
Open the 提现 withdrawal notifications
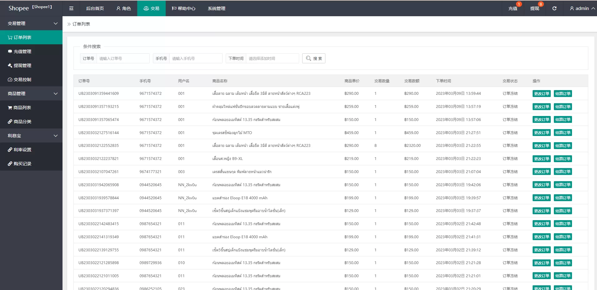534,8
